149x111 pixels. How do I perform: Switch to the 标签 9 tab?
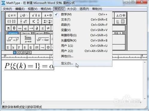click(118, 33)
